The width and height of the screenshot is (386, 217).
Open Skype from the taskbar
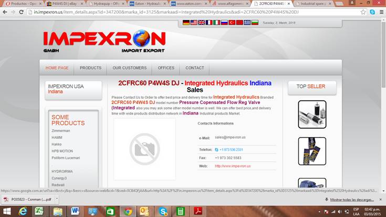pyautogui.click(x=163, y=211)
